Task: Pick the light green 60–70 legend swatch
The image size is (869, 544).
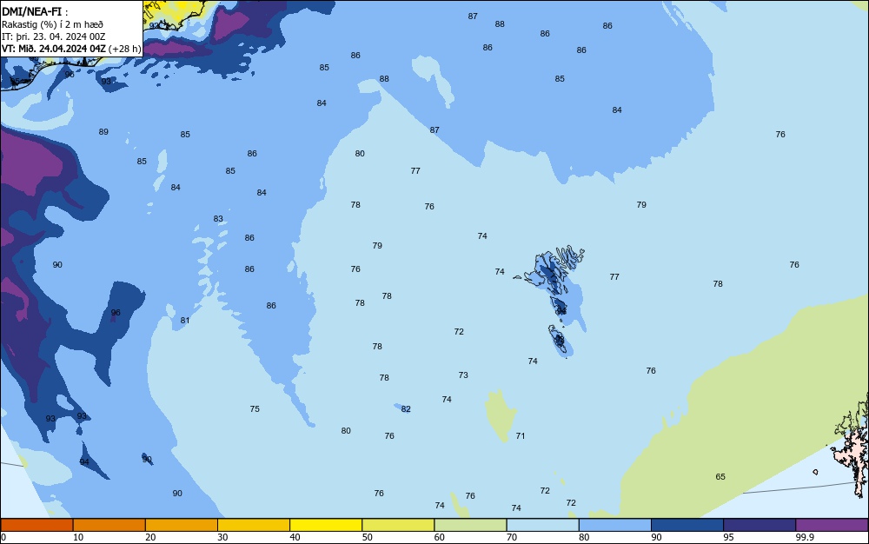Action: coord(470,525)
